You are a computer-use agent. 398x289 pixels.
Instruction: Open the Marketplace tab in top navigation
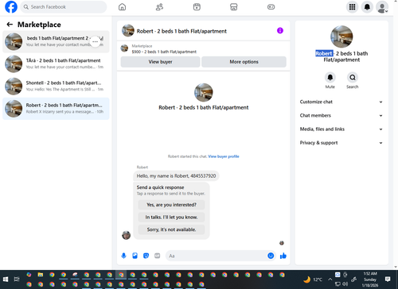click(234, 7)
